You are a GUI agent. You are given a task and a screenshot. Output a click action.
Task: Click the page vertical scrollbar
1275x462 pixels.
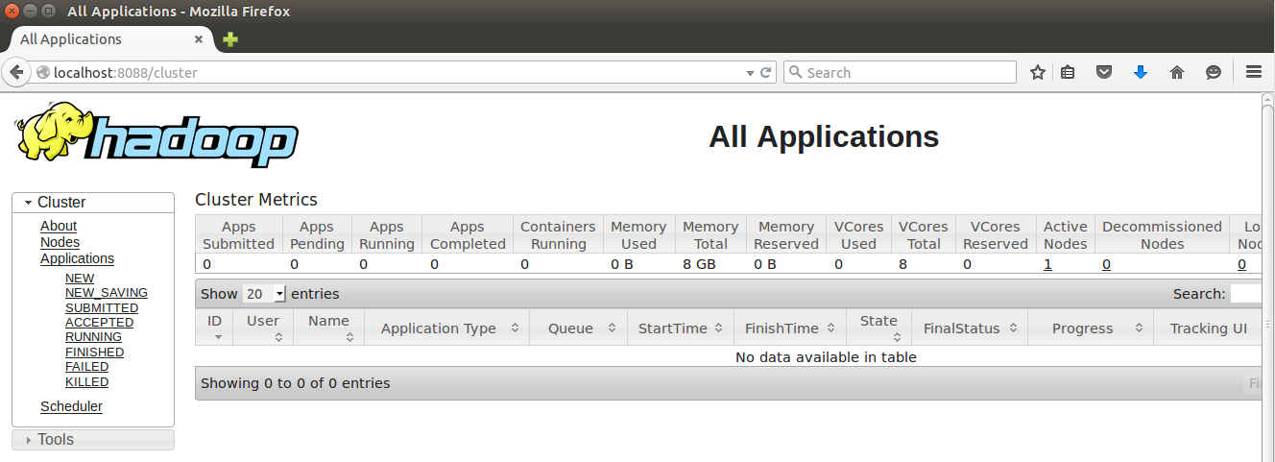tap(1267, 278)
